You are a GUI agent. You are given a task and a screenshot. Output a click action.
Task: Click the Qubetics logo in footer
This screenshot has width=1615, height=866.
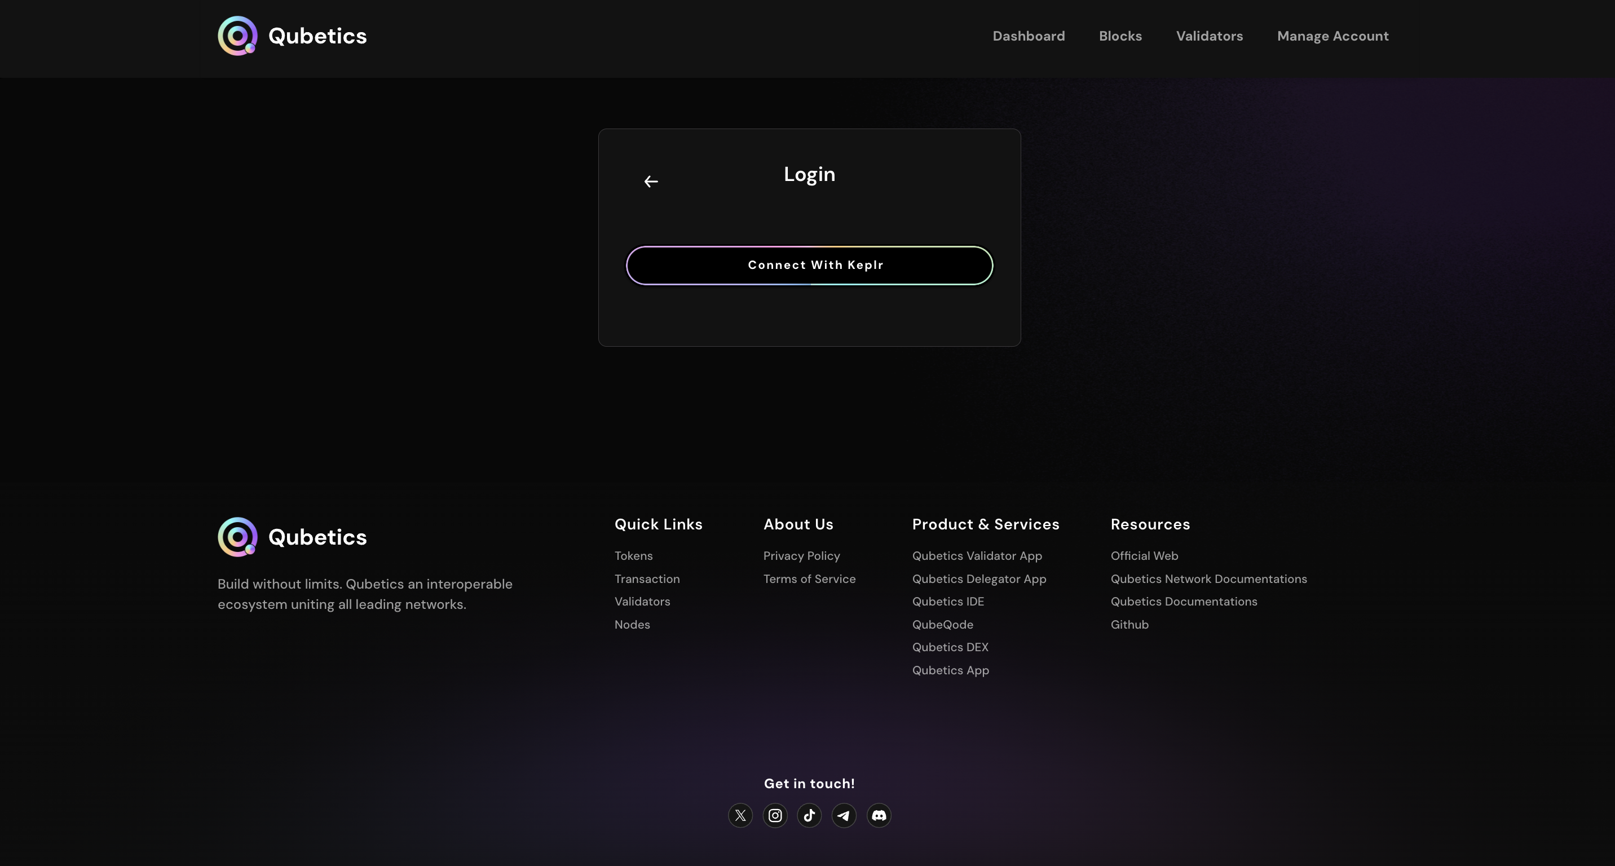292,537
